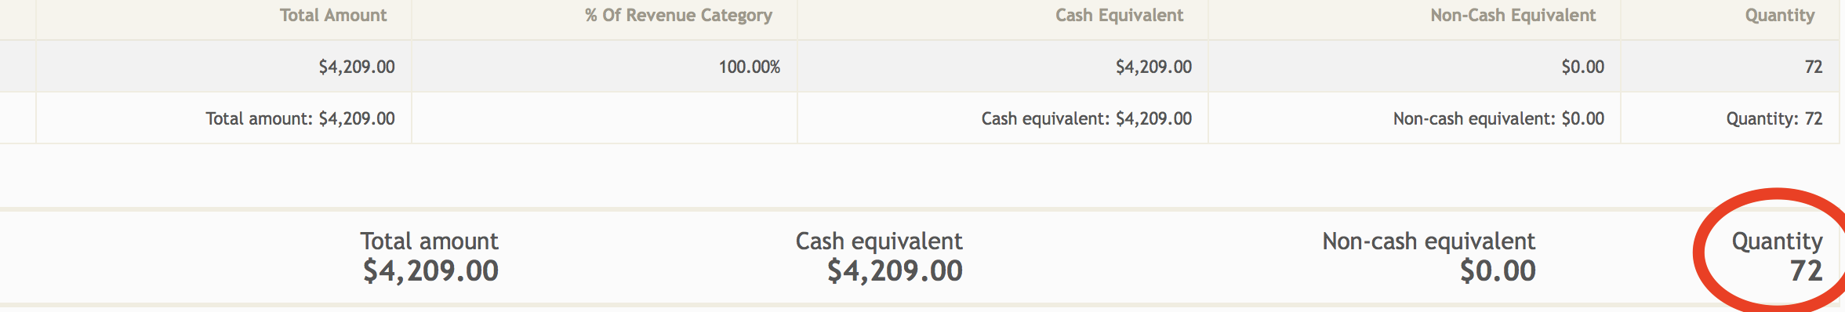Viewport: 1845px width, 312px height.
Task: Sort by % Of Revenue Category header
Action: [x=678, y=16]
